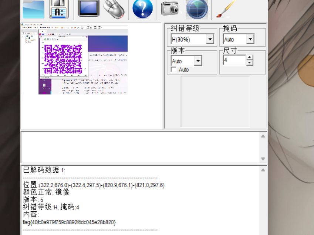Click the 尺寸 value field showing 4
This screenshot has width=314, height=235.
234,60
